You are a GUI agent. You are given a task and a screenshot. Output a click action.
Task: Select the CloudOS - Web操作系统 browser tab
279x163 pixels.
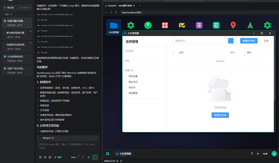(120, 6)
